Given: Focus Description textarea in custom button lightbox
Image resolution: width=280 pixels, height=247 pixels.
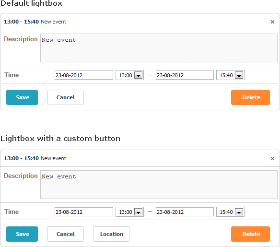Looking at the screenshot, I should click(x=159, y=185).
